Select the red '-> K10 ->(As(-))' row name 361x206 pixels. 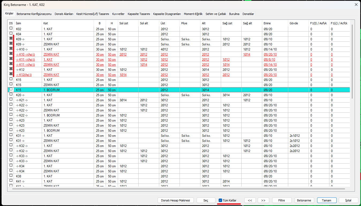point(25,55)
